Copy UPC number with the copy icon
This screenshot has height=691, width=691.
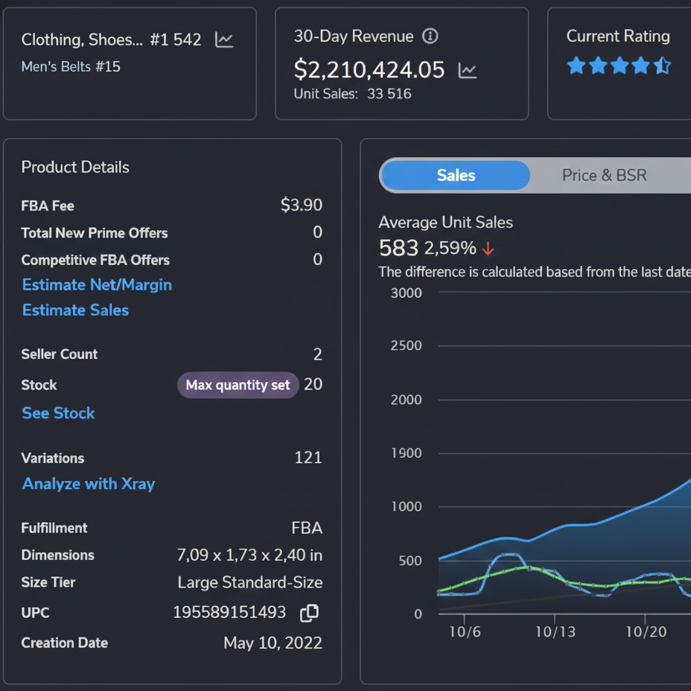click(309, 613)
